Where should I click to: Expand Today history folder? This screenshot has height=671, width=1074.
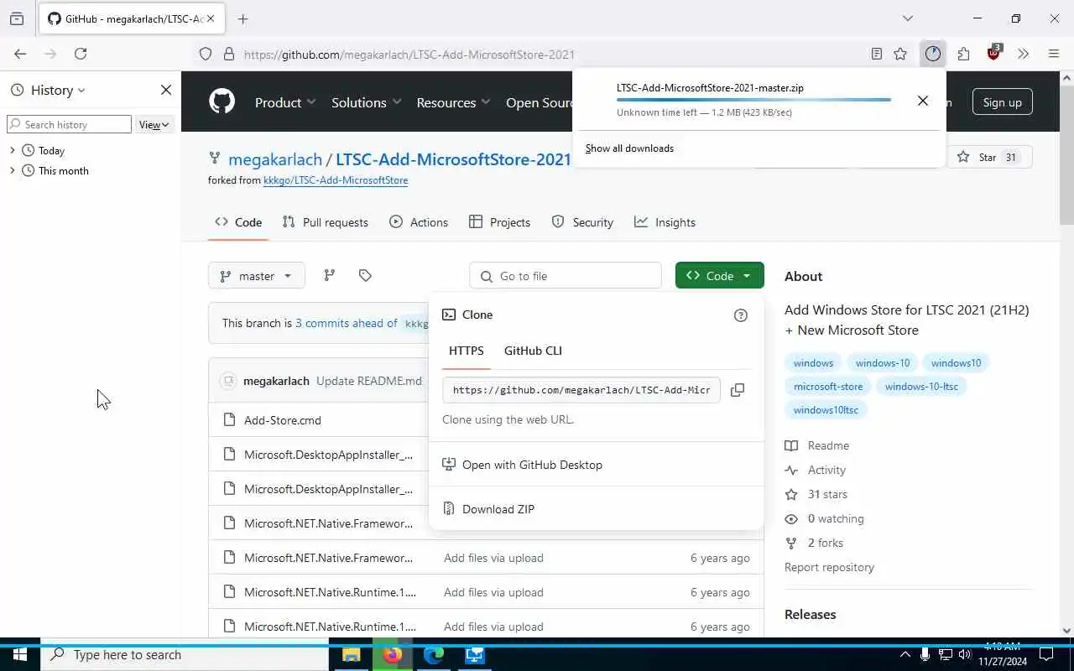[13, 150]
